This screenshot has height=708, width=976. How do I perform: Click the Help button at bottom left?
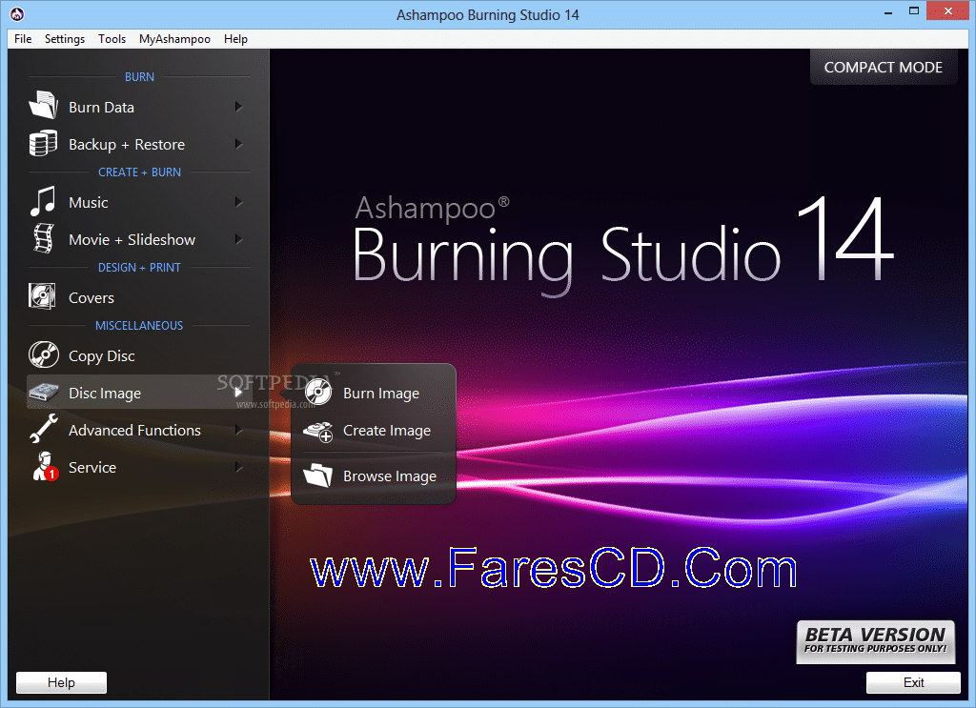[x=61, y=682]
